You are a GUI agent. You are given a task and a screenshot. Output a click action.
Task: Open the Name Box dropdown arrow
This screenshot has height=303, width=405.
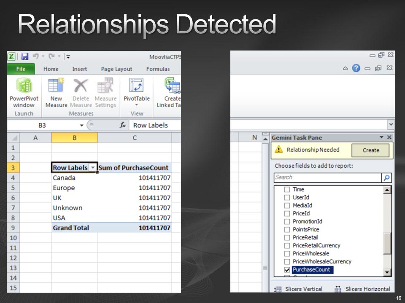pos(81,125)
